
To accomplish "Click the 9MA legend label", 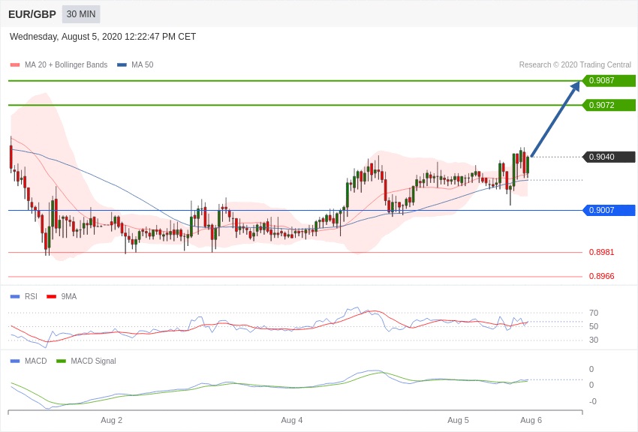I will point(69,297).
